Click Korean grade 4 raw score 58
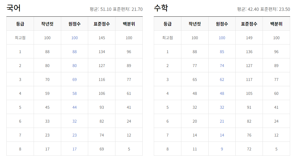The height and width of the screenshot is (161, 294). (x=74, y=93)
